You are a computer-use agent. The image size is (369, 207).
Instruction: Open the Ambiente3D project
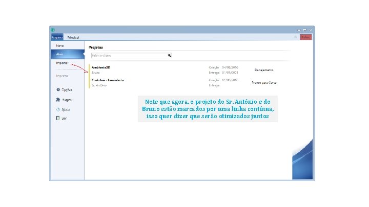[x=101, y=67]
